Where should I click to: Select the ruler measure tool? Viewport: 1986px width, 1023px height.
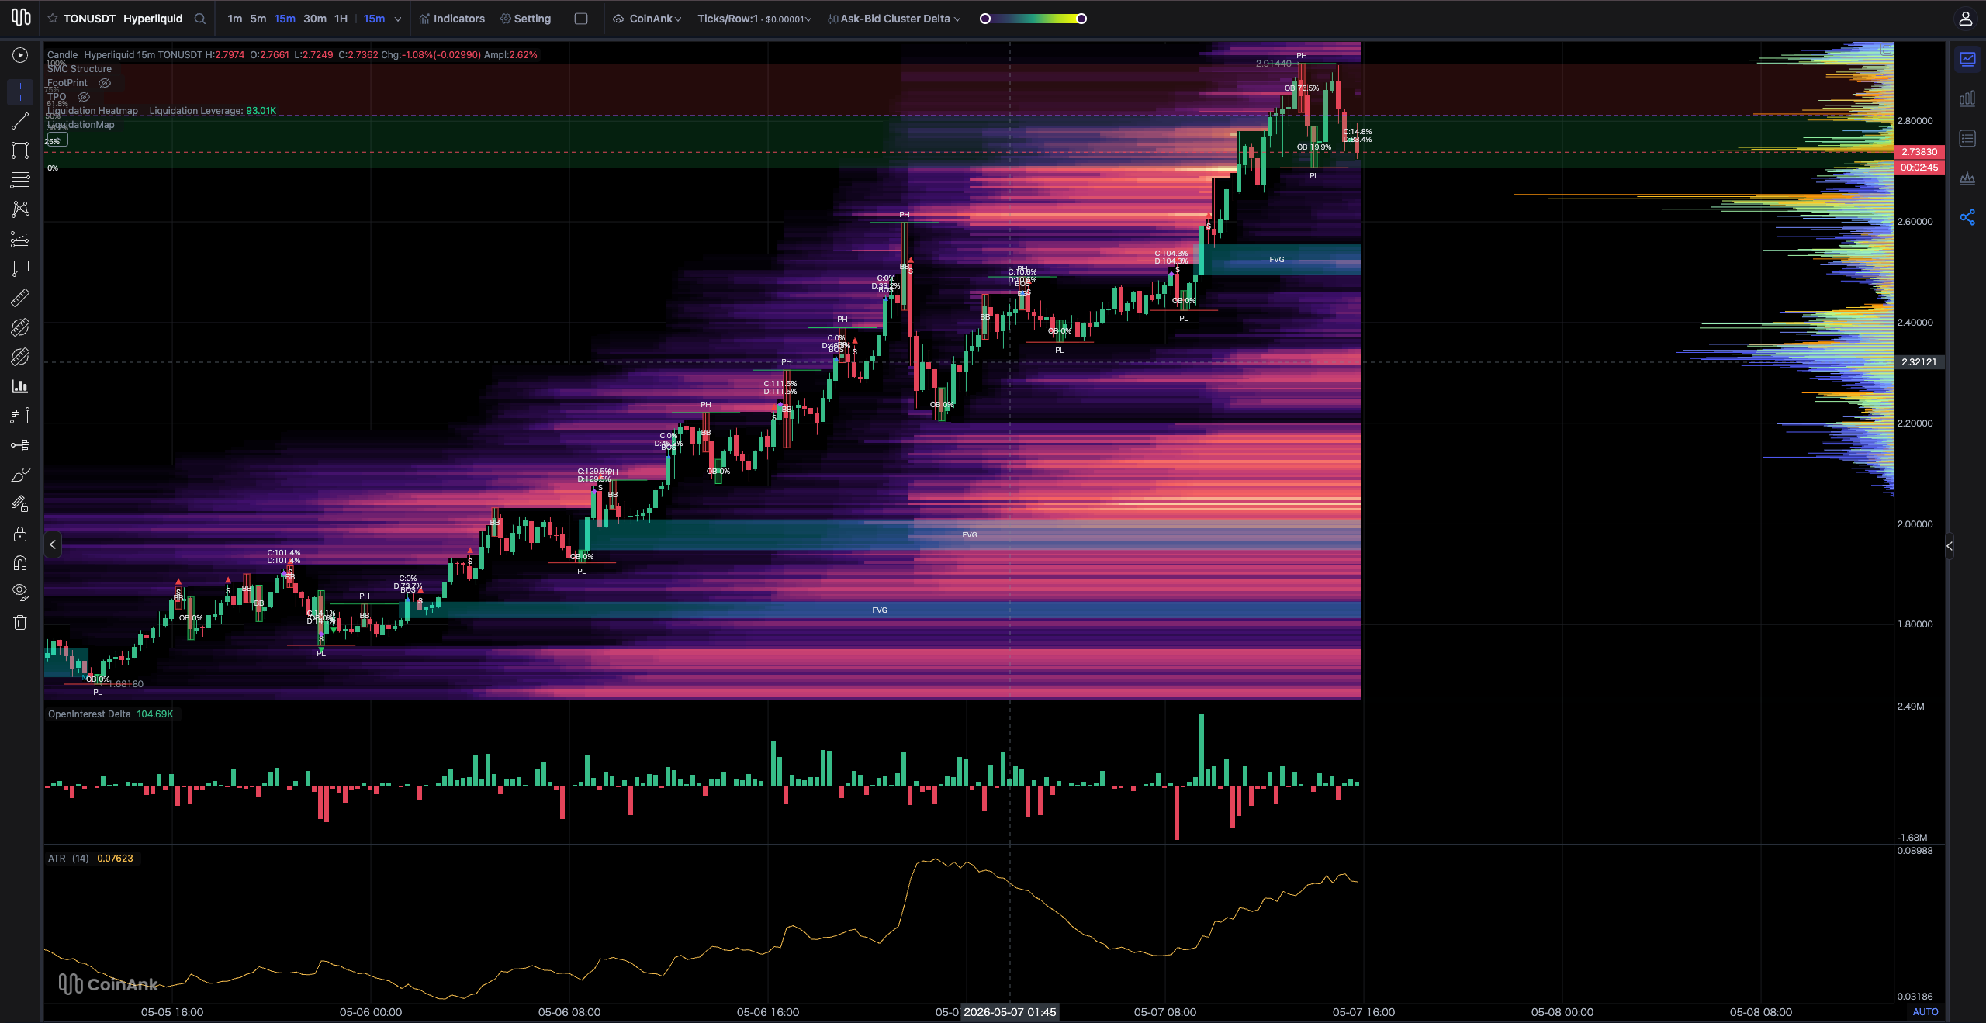click(20, 298)
